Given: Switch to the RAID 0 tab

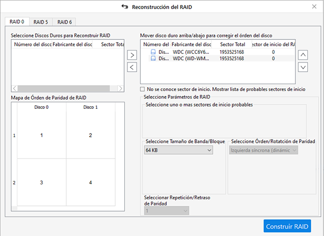Looking at the screenshot, I should pyautogui.click(x=17, y=22).
